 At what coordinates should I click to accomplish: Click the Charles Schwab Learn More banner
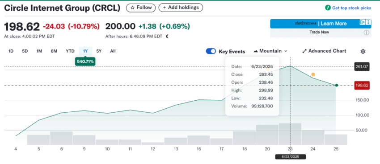tap(321, 24)
